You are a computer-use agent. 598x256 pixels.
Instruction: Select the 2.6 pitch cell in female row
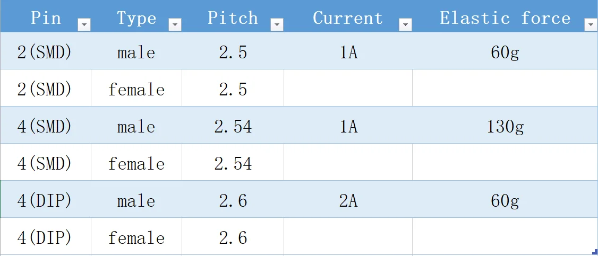pos(233,238)
